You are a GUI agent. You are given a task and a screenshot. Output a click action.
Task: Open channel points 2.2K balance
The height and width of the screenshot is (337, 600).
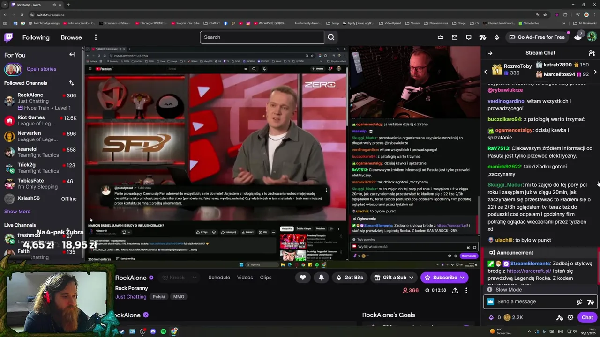click(513, 317)
